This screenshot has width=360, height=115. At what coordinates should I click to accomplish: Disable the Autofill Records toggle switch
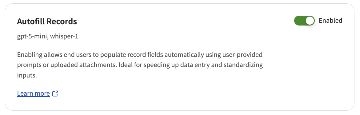pyautogui.click(x=304, y=21)
